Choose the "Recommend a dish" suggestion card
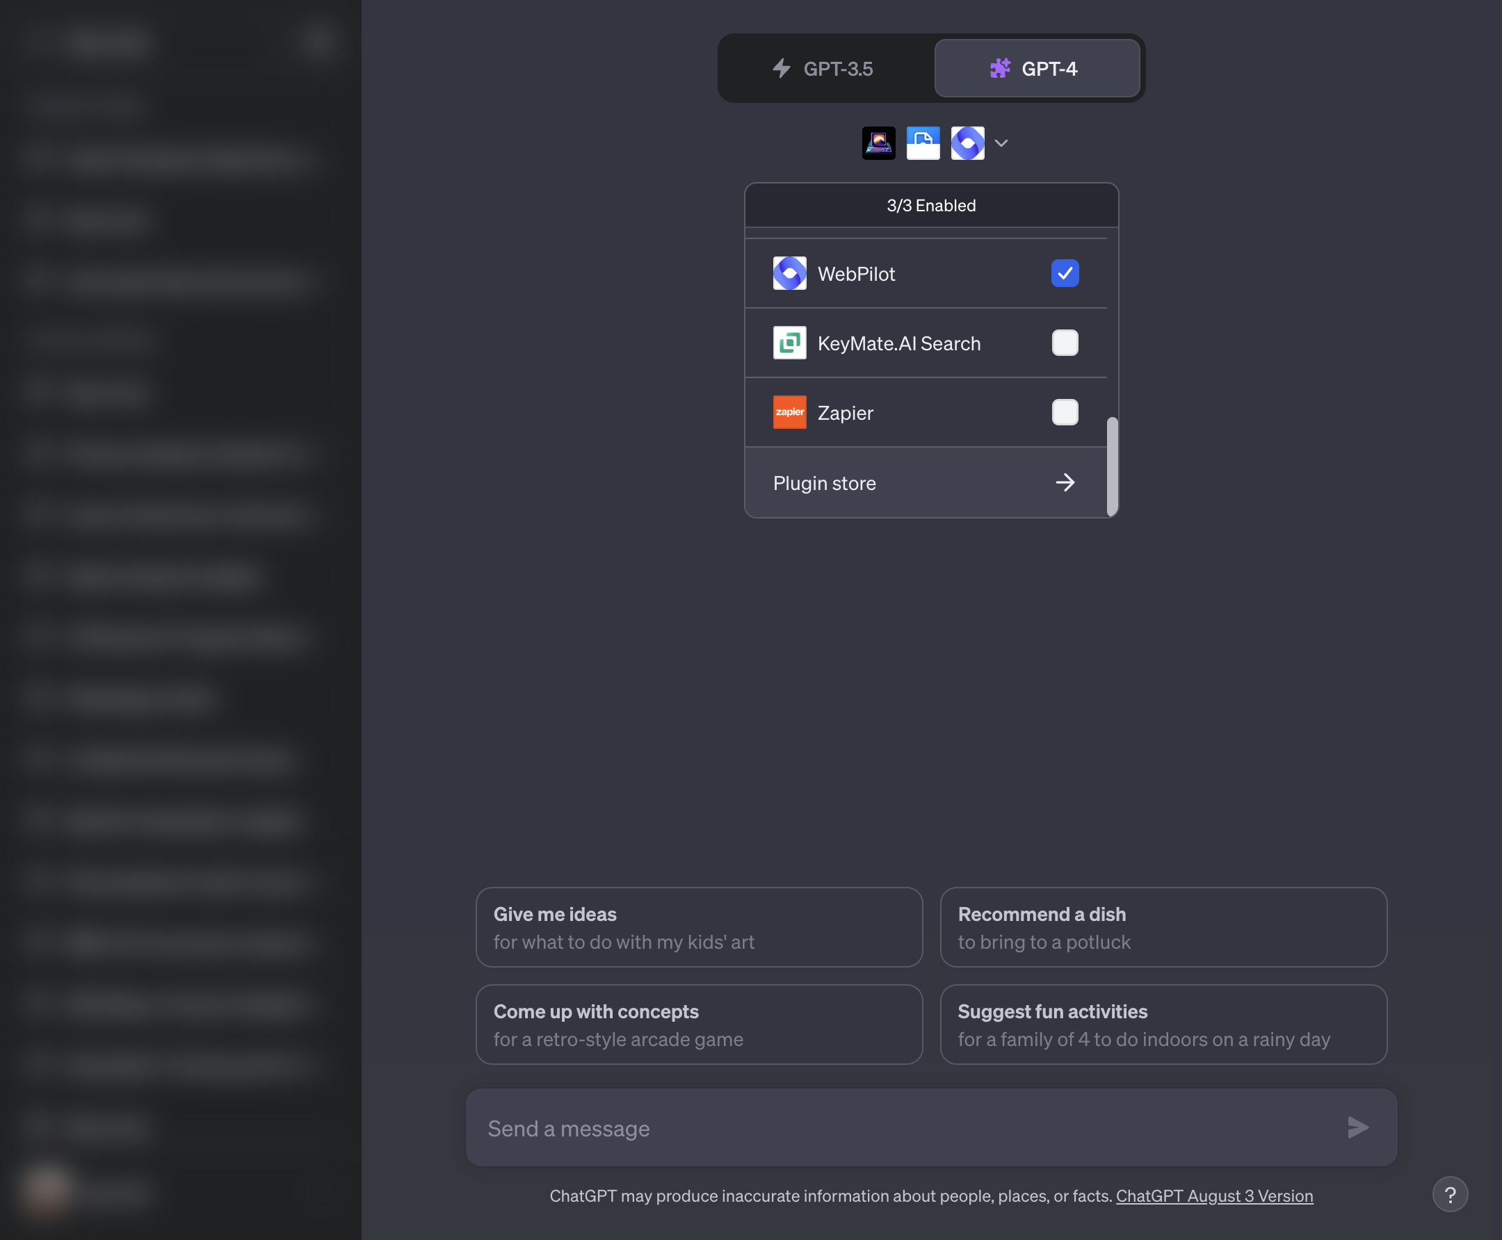The image size is (1502, 1240). click(x=1163, y=927)
